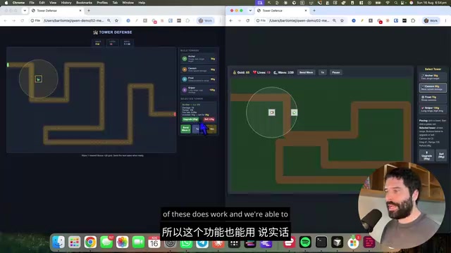Choose Sniper tower in right game panel
This screenshot has width=451, height=253.
click(x=433, y=109)
